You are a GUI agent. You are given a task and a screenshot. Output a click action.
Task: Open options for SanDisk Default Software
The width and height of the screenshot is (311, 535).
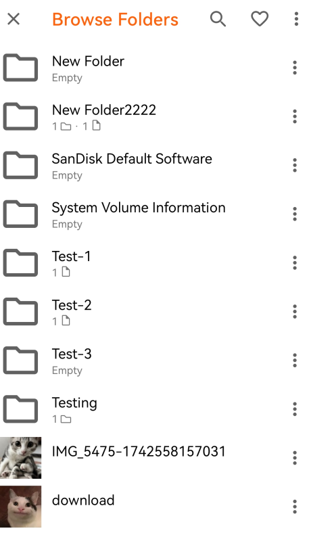(295, 166)
